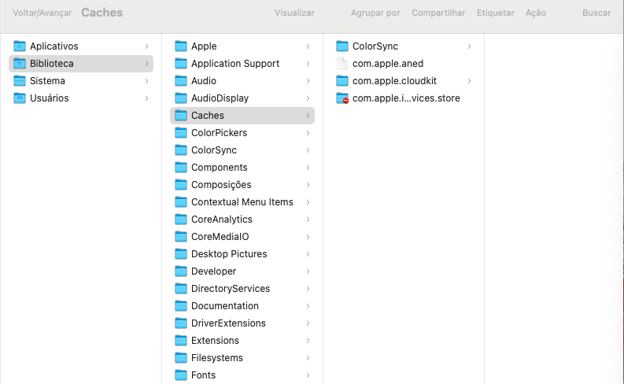The height and width of the screenshot is (384, 624).
Task: Open the Ação toolbar menu
Action: pos(536,13)
